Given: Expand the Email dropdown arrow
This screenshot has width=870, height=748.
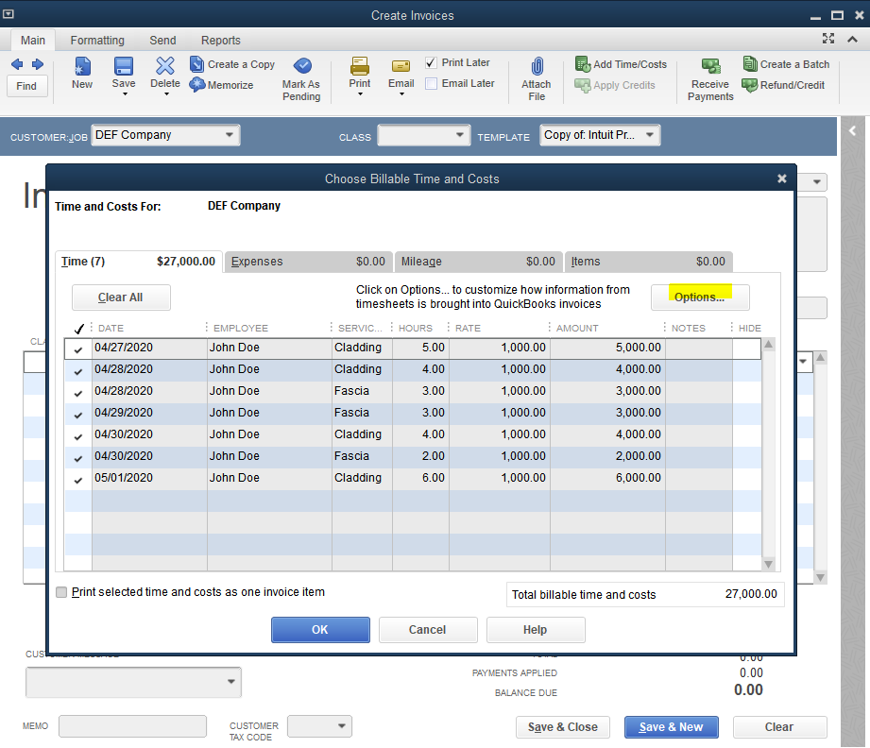Looking at the screenshot, I should (401, 94).
